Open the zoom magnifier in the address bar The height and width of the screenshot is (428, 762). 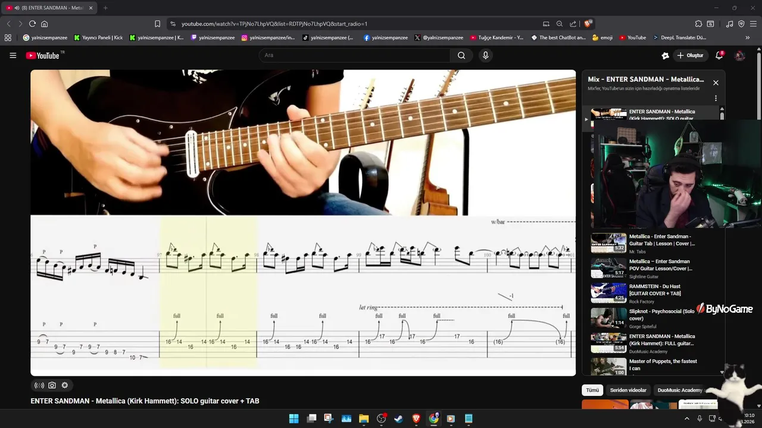coord(560,24)
